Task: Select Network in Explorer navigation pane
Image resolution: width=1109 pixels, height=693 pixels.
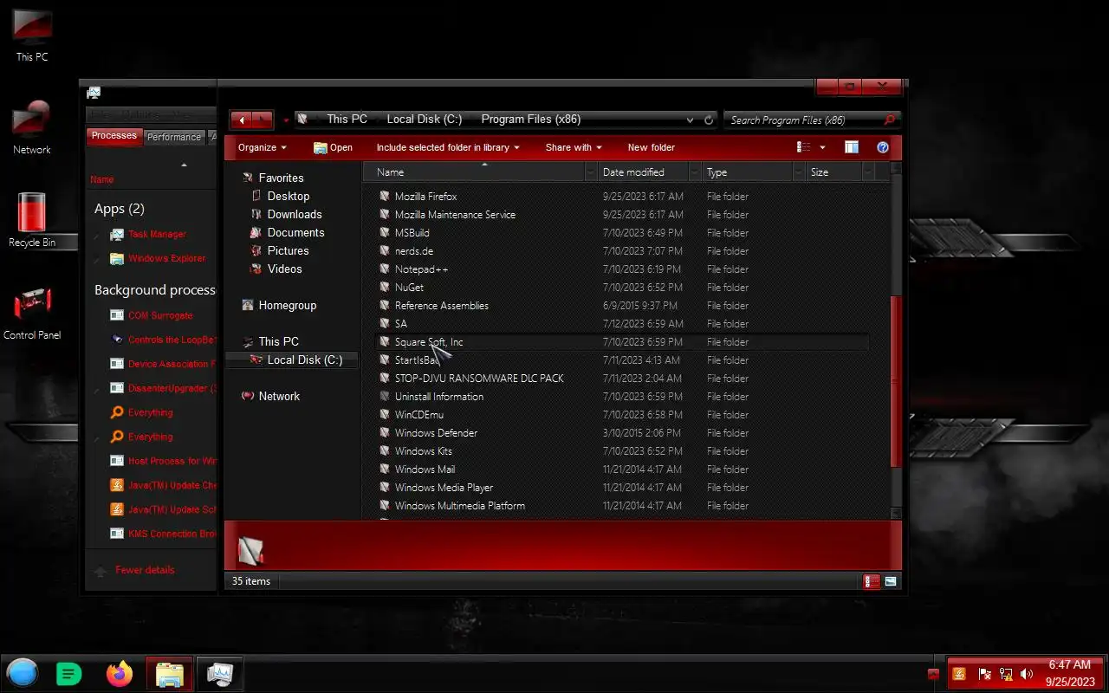Action: tap(279, 397)
